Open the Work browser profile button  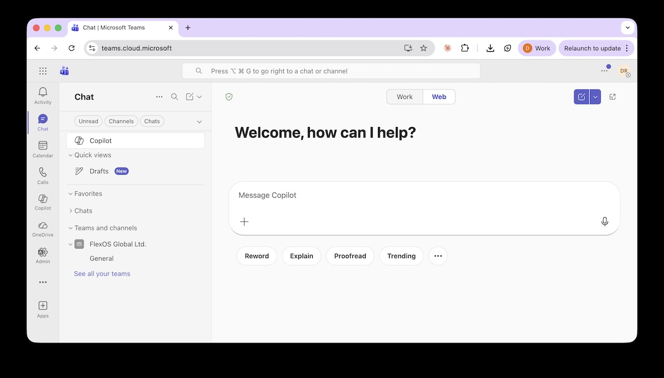[537, 48]
